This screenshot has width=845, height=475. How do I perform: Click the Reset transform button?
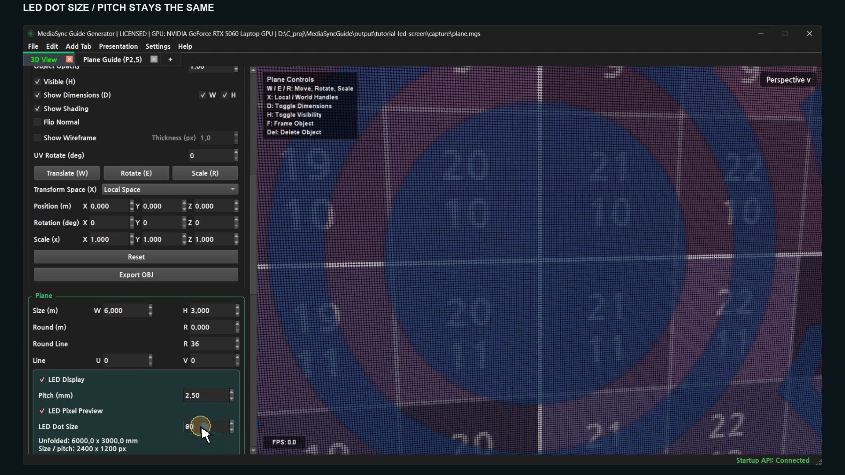tap(136, 257)
